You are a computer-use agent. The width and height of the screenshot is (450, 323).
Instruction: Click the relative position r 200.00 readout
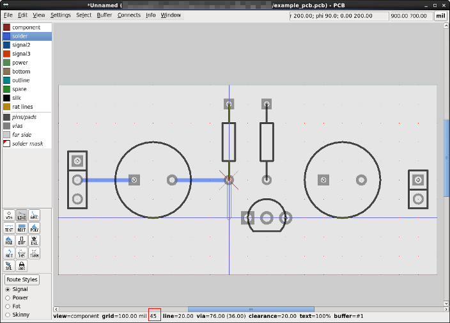339,16
